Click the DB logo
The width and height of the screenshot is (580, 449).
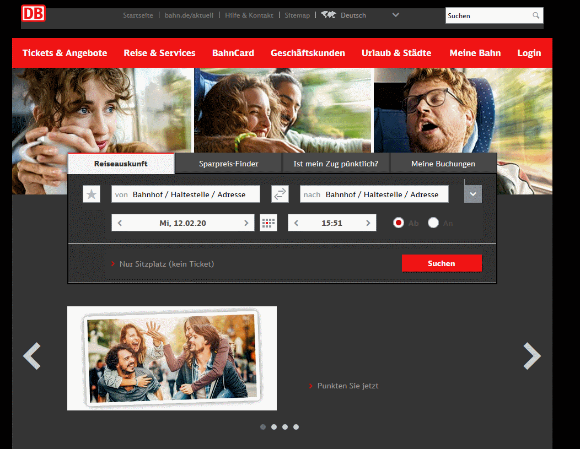click(x=33, y=13)
